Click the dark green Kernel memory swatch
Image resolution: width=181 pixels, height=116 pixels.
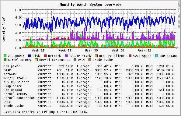coord(5,60)
